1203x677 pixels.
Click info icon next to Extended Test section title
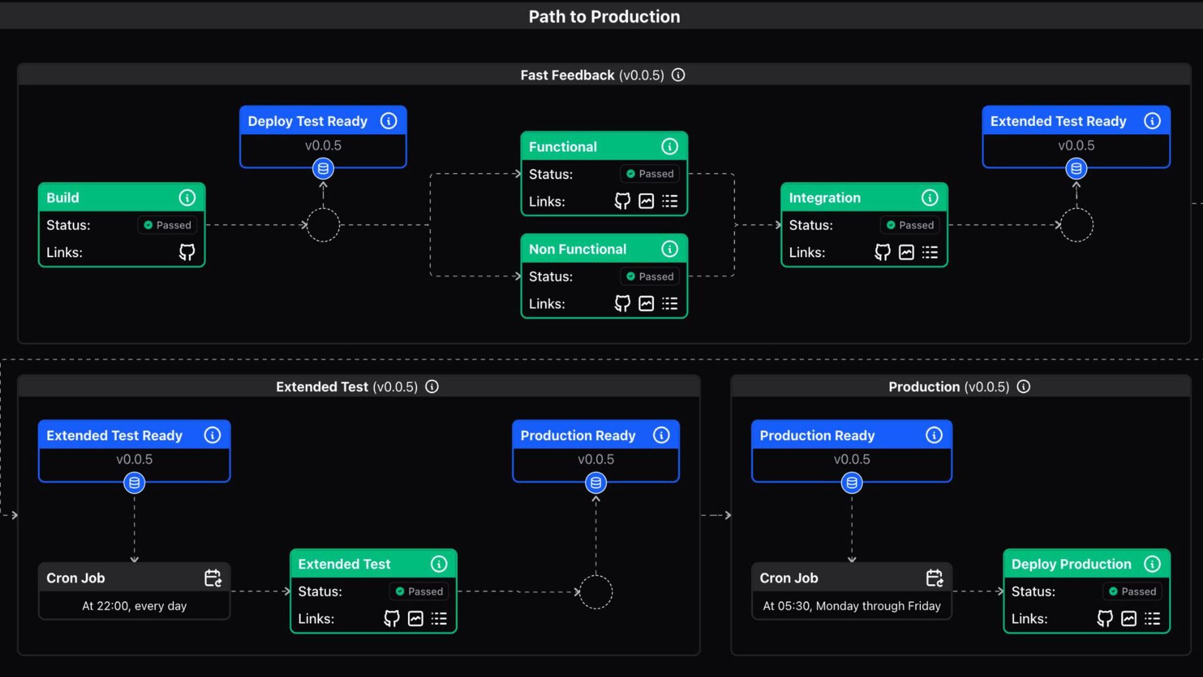[x=432, y=387]
